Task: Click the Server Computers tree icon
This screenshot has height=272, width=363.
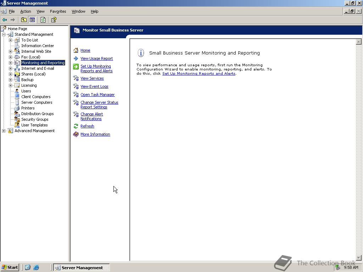Action: pos(17,102)
